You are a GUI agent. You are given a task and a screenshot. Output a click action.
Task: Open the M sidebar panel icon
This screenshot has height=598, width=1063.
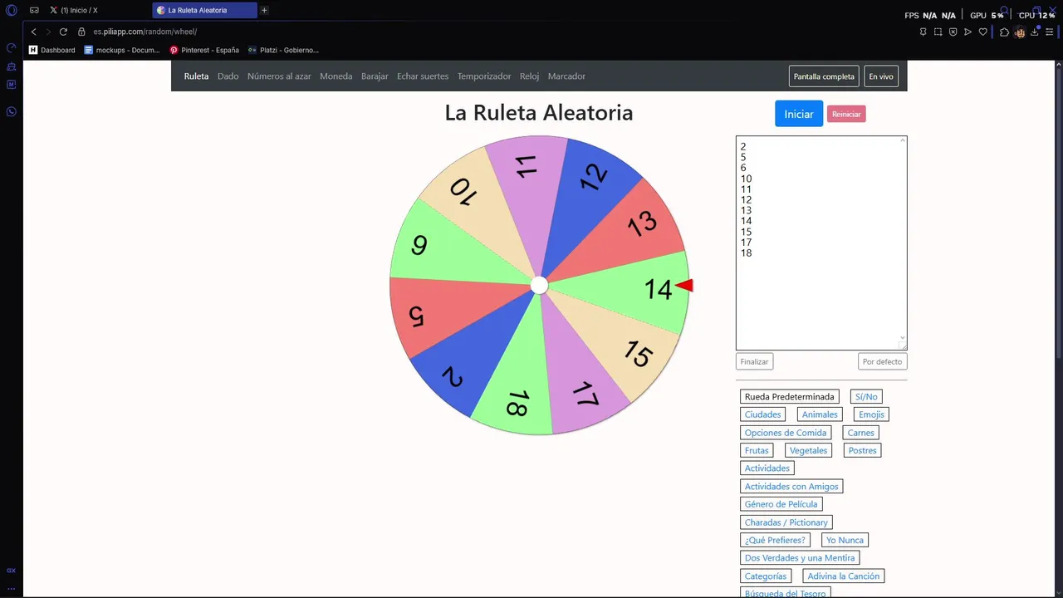tap(12, 85)
